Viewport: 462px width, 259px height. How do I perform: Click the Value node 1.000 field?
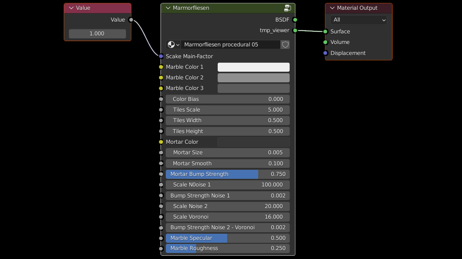pos(97,33)
